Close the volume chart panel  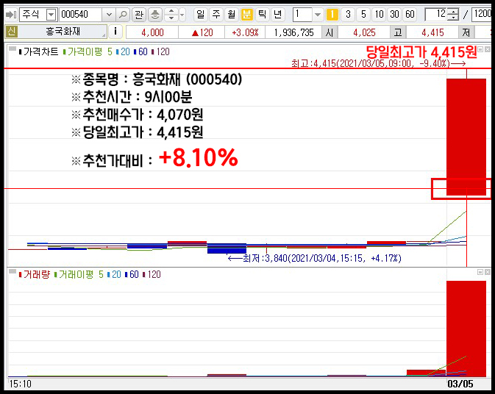488,272
